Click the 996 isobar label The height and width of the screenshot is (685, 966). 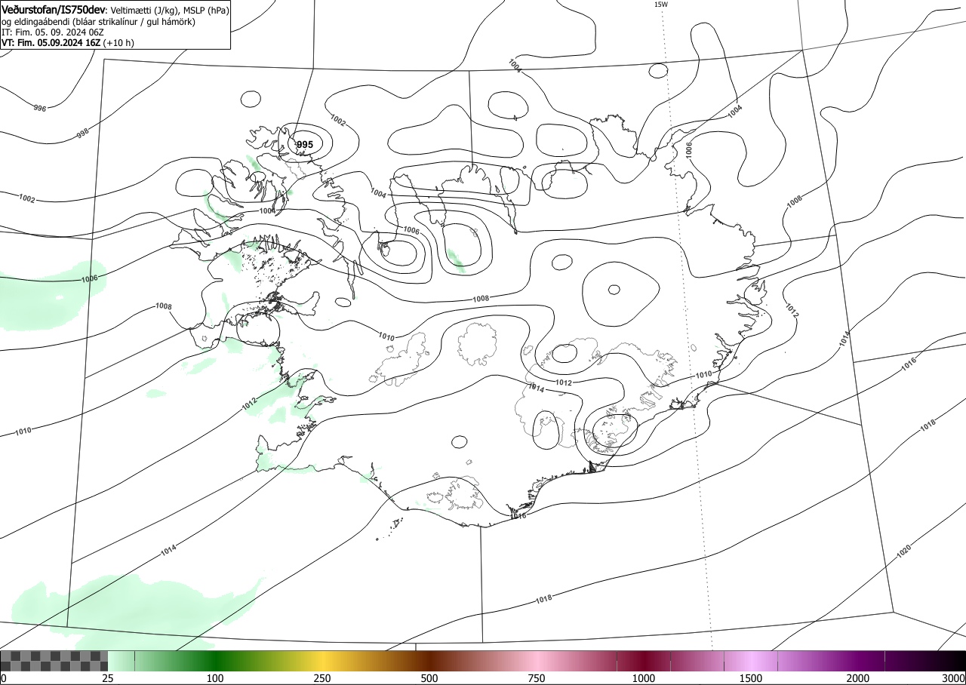click(x=39, y=109)
